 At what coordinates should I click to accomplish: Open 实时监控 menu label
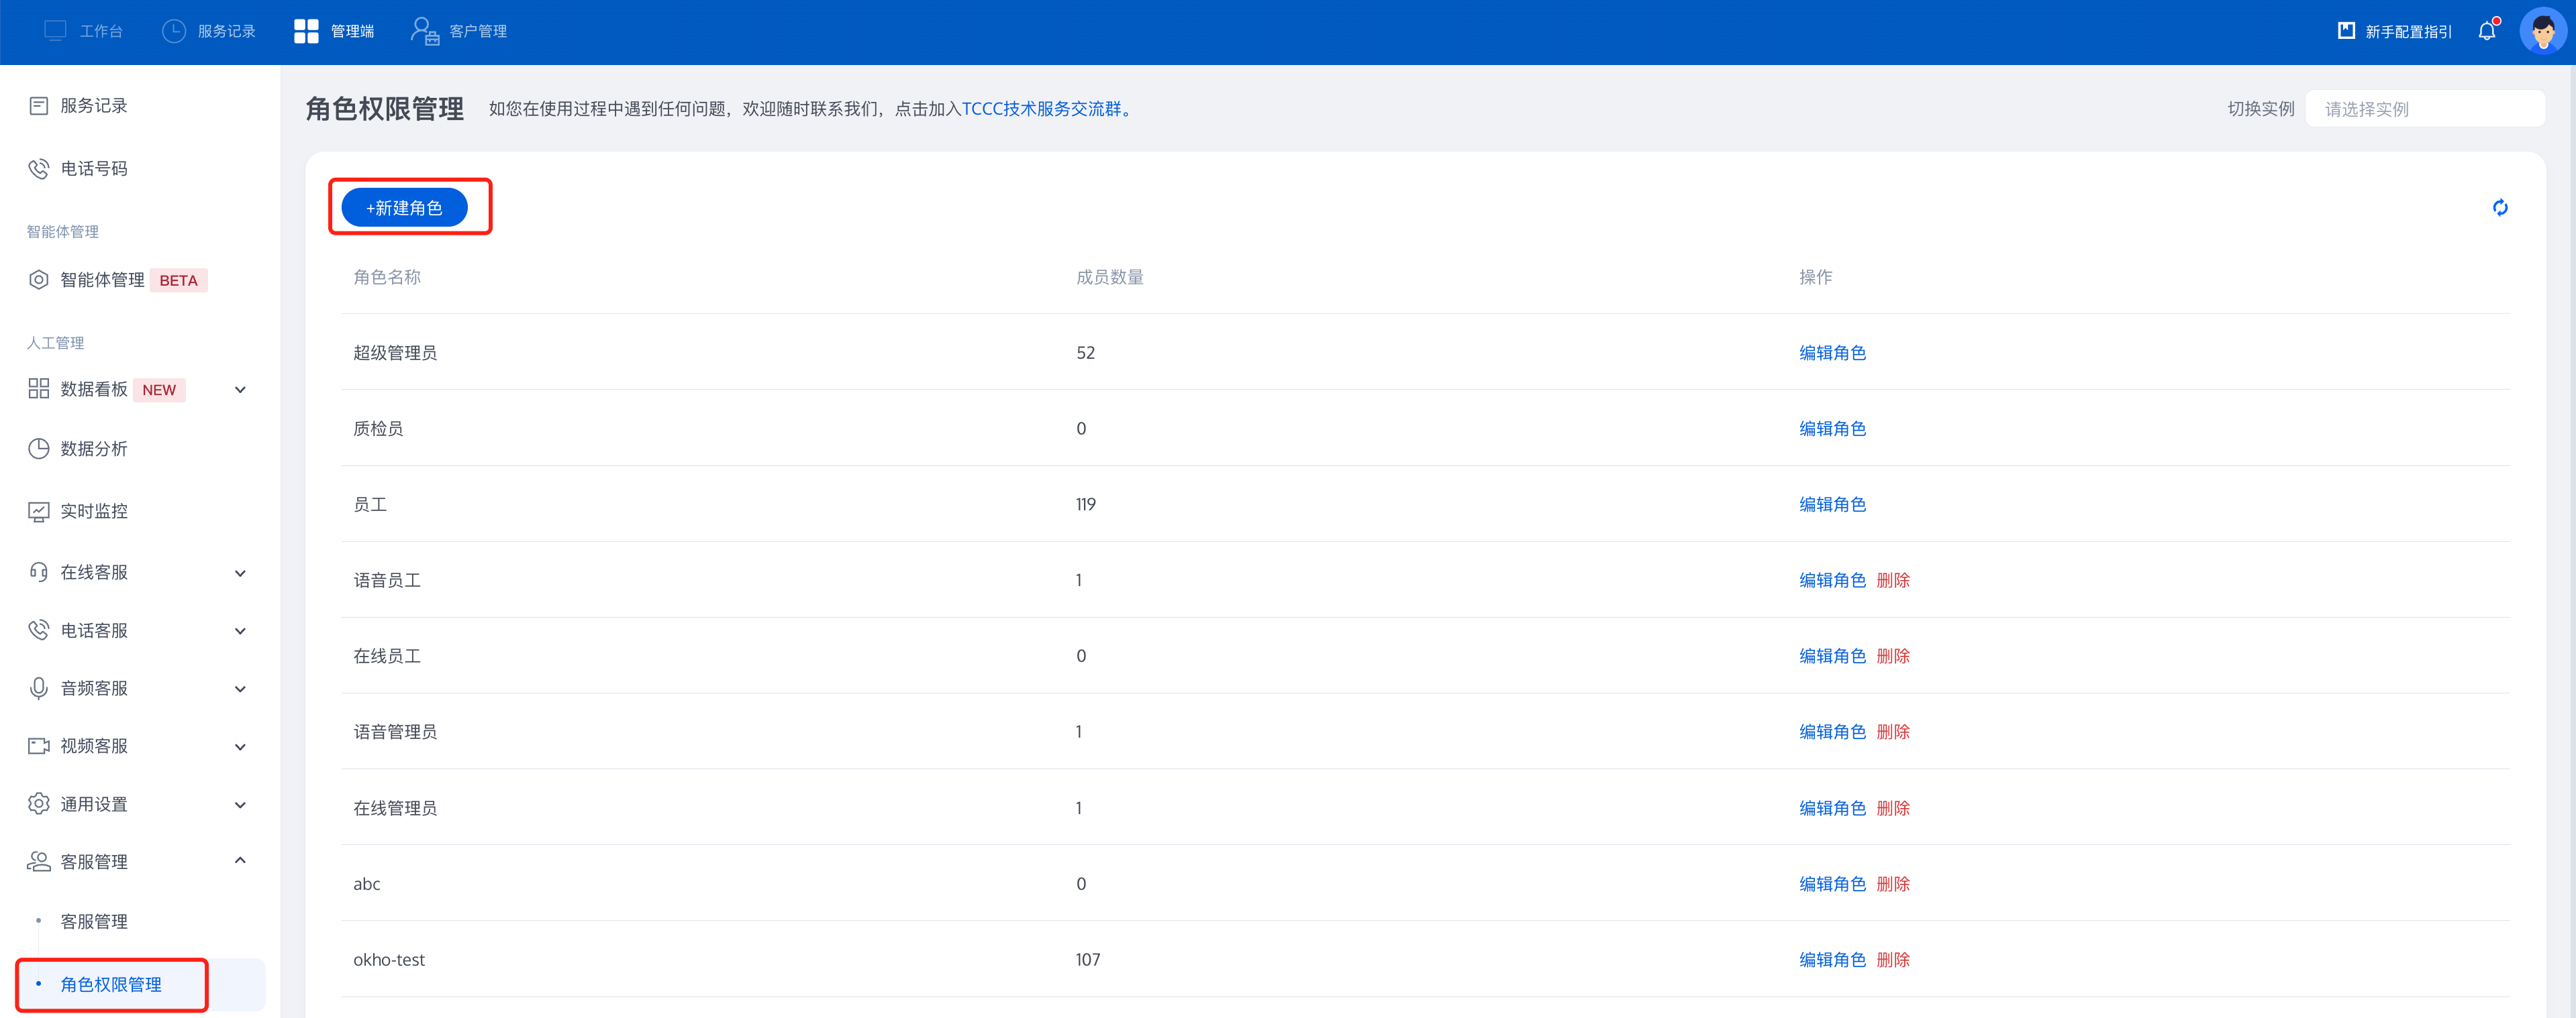94,512
